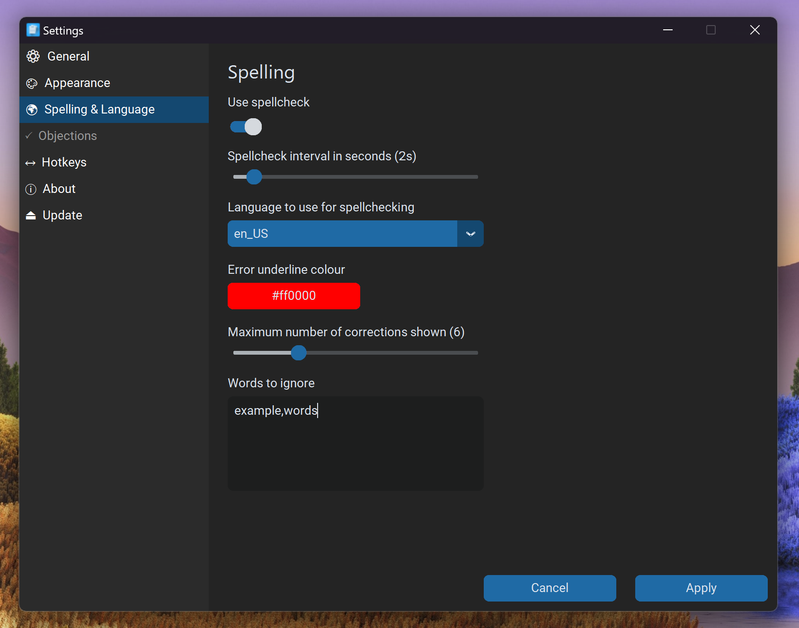This screenshot has height=628, width=799.
Task: Click the maximum corrections slider handle
Action: point(299,353)
